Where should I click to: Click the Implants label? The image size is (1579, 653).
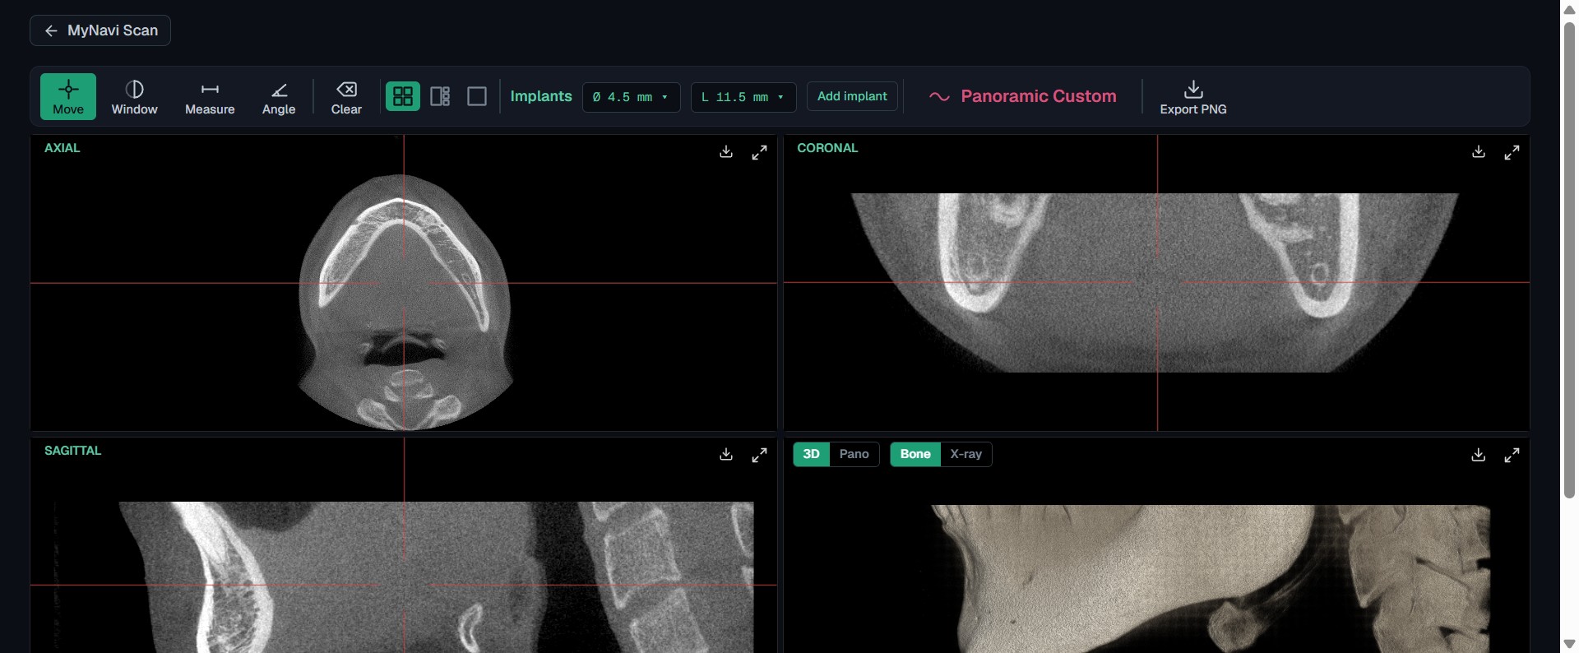coord(541,96)
